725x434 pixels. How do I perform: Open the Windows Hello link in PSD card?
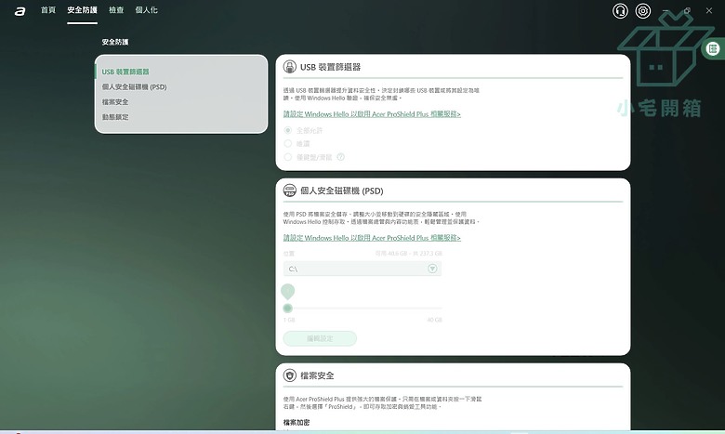[x=372, y=238]
